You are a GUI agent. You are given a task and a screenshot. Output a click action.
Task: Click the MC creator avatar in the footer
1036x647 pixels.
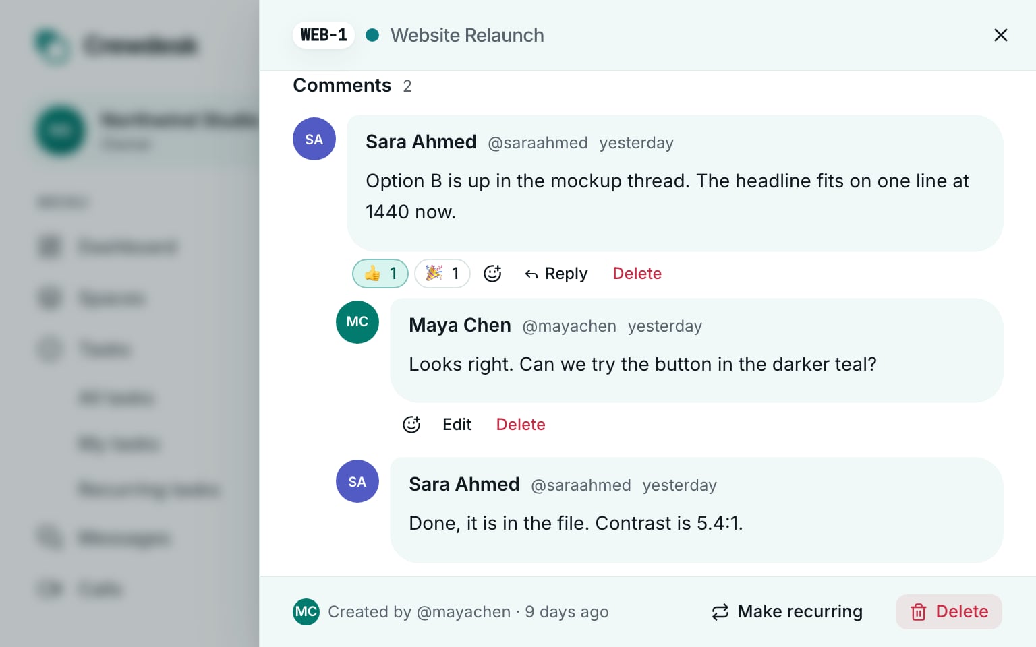tap(306, 612)
